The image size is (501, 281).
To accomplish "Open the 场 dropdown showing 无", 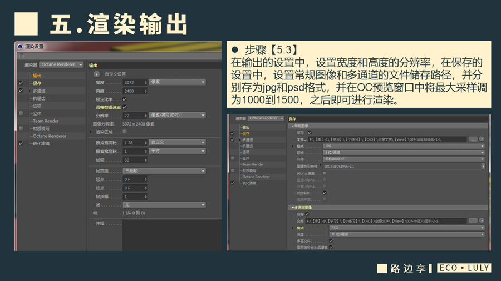I will coord(164,204).
